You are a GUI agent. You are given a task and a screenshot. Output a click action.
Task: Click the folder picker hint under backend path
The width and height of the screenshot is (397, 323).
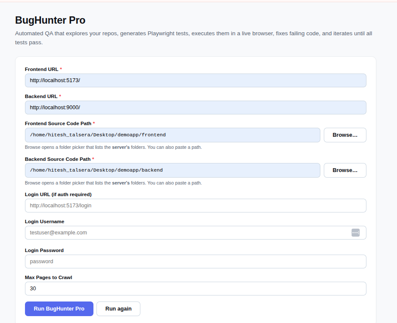click(113, 183)
